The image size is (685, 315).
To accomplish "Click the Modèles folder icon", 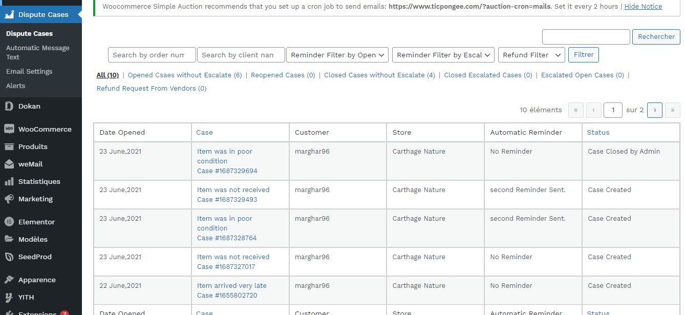I will tap(9, 239).
